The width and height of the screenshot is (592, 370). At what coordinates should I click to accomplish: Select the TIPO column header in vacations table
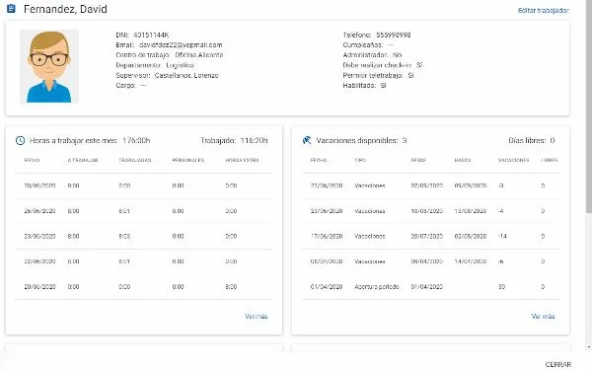360,160
